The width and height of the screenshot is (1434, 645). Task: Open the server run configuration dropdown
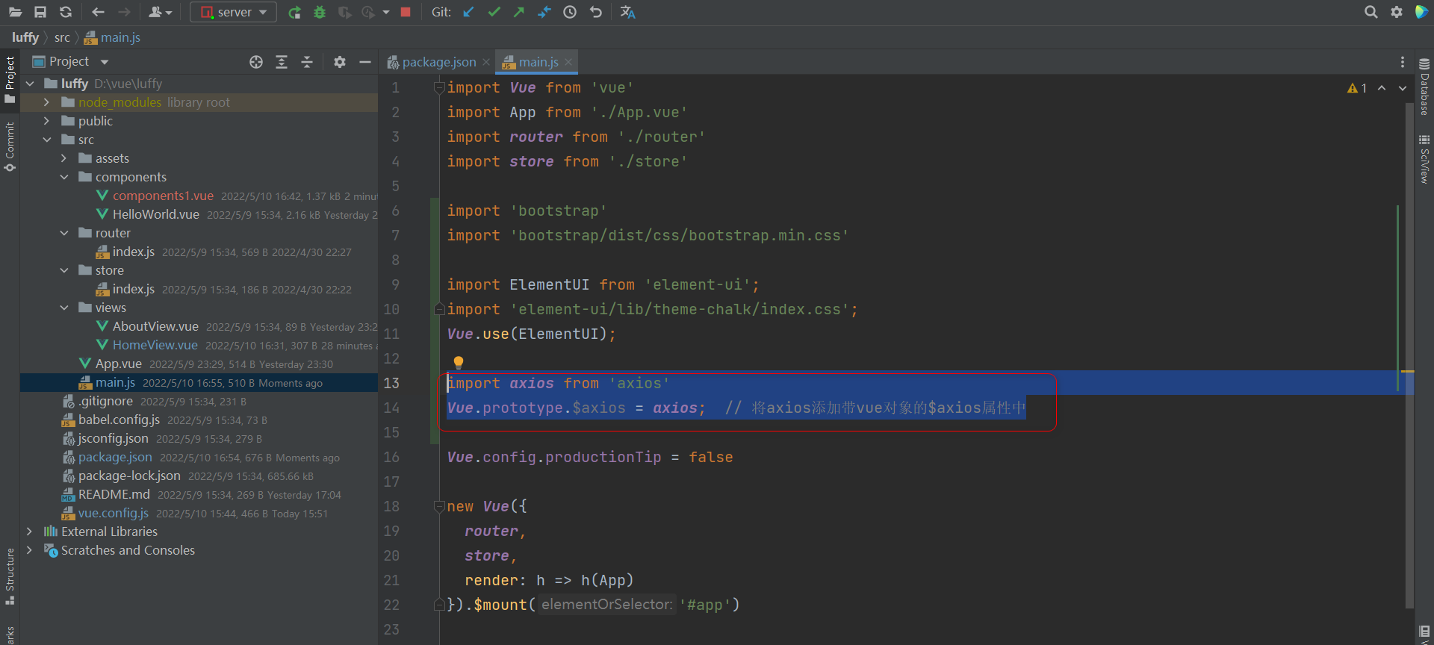tap(233, 12)
